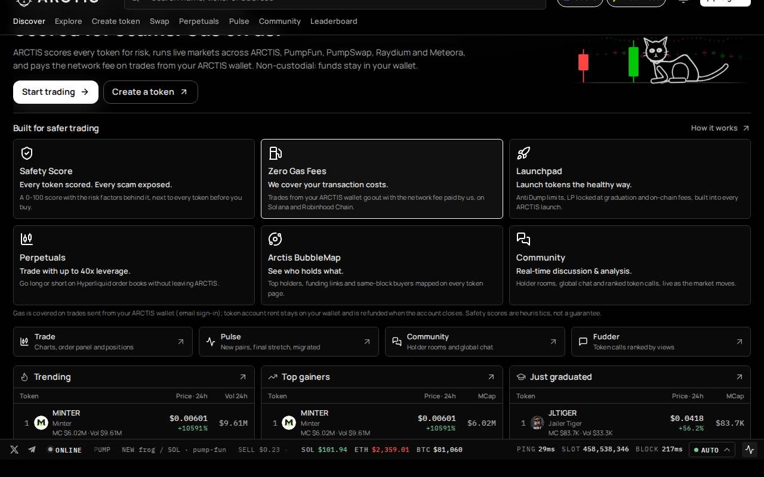The height and width of the screenshot is (477, 764).
Task: Go to the Swap tab
Action: [159, 21]
